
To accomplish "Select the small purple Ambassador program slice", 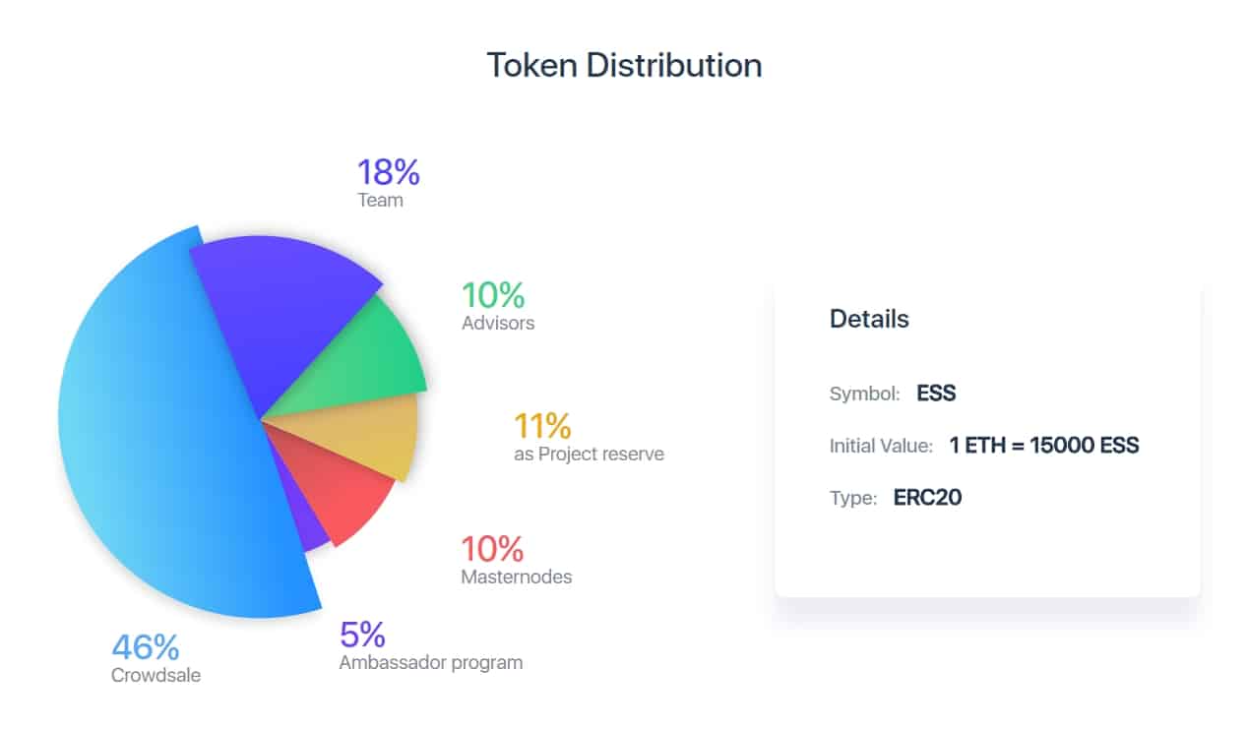I will click(x=308, y=521).
